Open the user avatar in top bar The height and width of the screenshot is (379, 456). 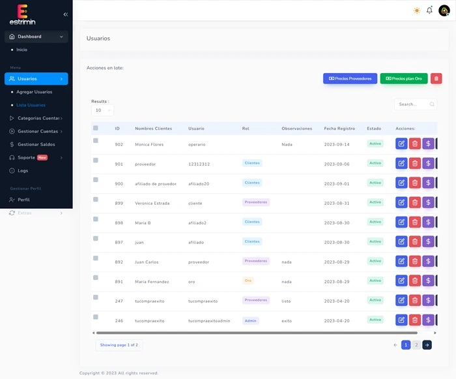click(444, 10)
